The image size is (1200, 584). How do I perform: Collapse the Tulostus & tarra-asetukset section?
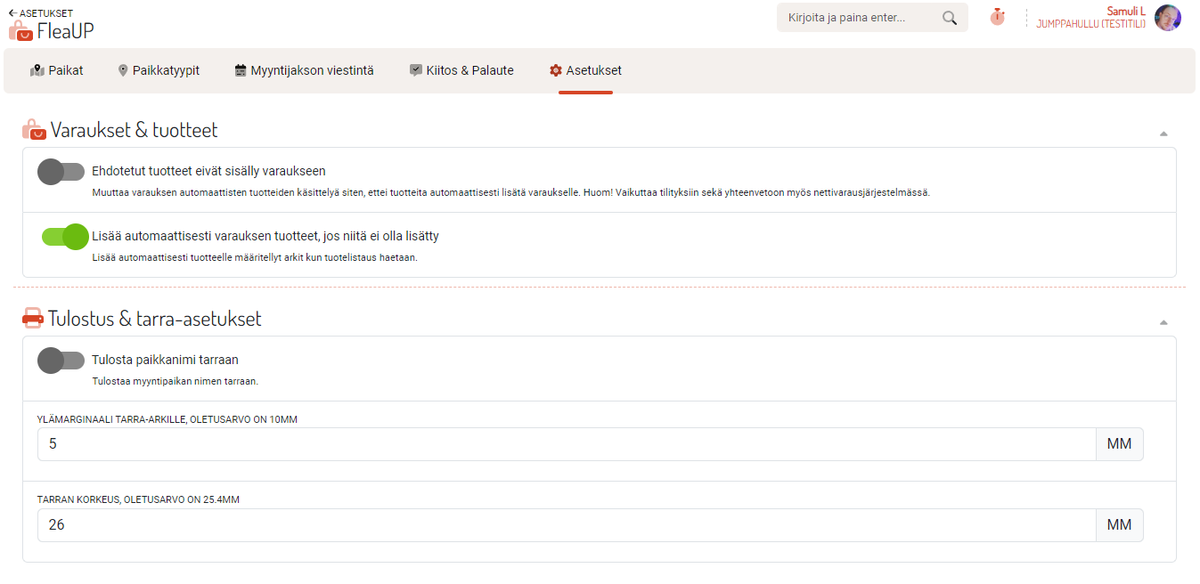(1163, 322)
